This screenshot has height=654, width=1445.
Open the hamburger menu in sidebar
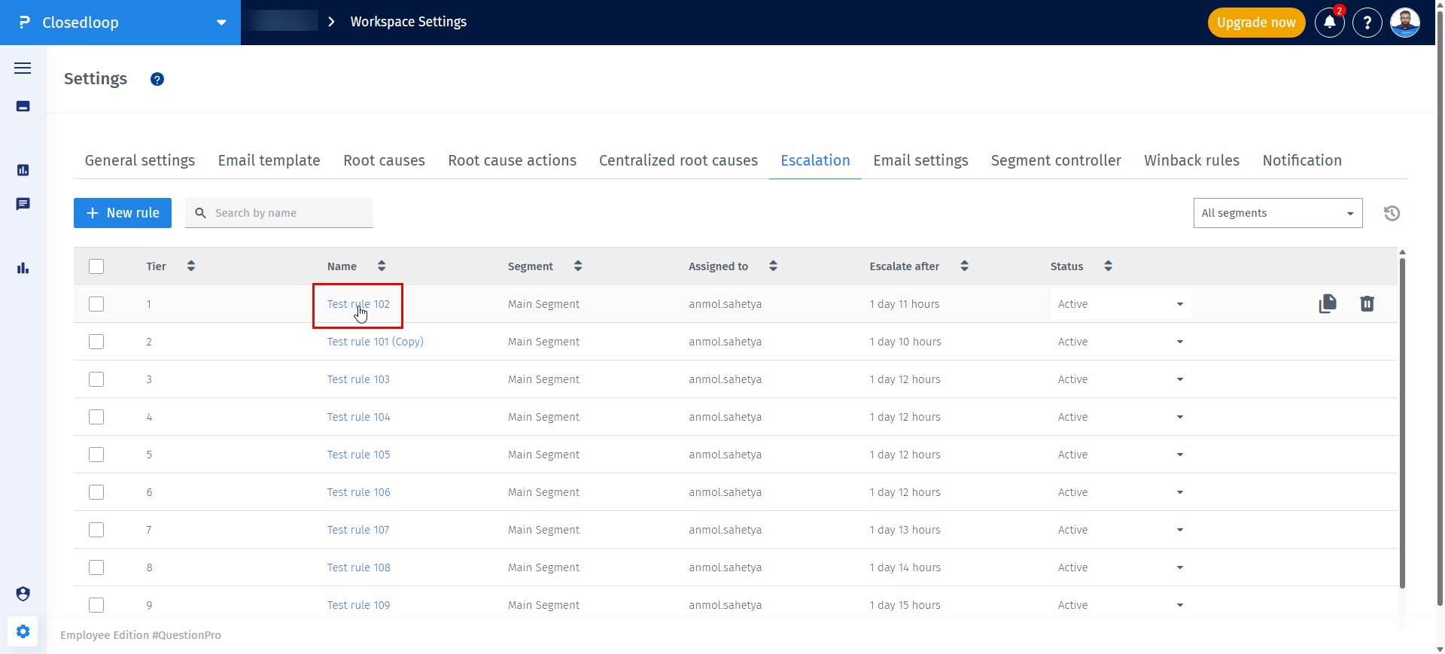point(23,68)
